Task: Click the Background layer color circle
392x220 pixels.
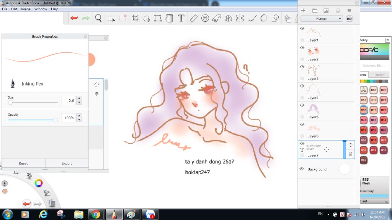Action: click(x=345, y=169)
